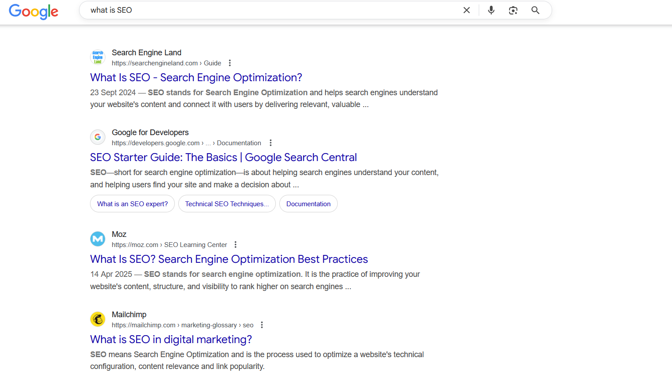Image resolution: width=672 pixels, height=376 pixels.
Task: Click the Google for Developers favicon
Action: (x=98, y=137)
